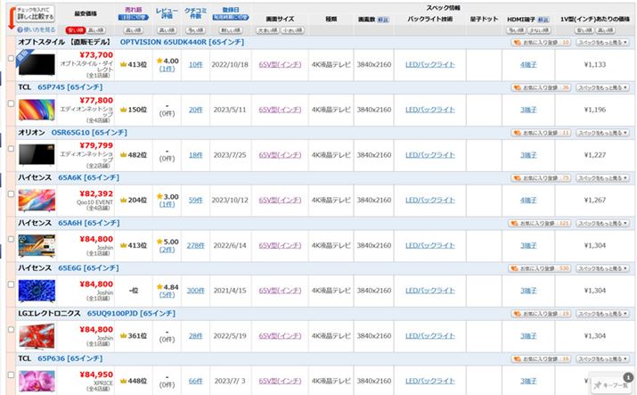This screenshot has width=637, height=395.
Task: Add Hisense 65A6K to favorites
Action: coord(541,177)
